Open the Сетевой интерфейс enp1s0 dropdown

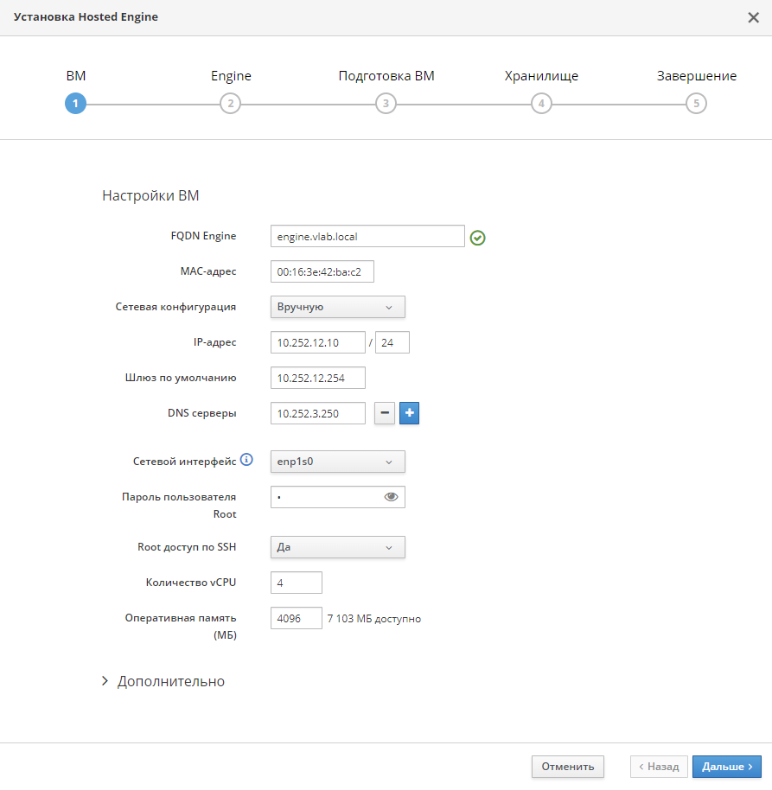pyautogui.click(x=338, y=462)
